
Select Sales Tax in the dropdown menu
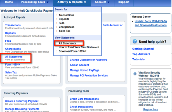(x=64, y=31)
